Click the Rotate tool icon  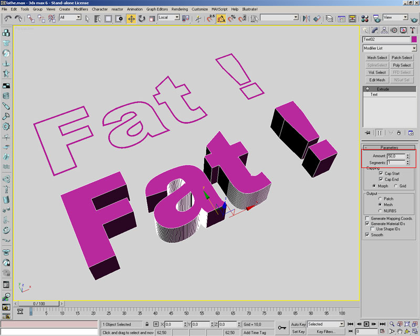(x=141, y=18)
